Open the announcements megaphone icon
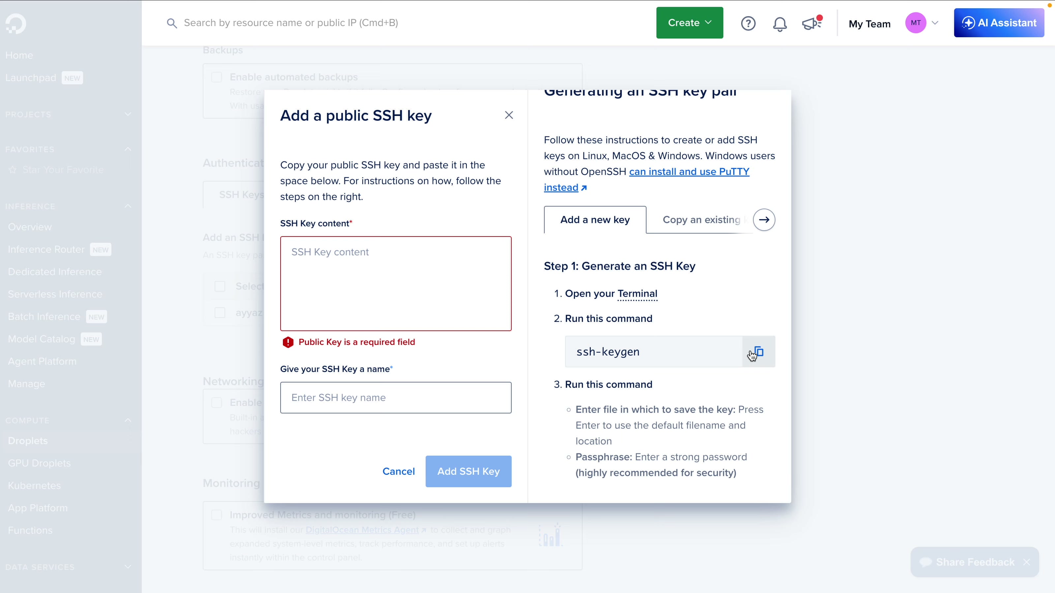This screenshot has width=1055, height=593. pos(812,23)
